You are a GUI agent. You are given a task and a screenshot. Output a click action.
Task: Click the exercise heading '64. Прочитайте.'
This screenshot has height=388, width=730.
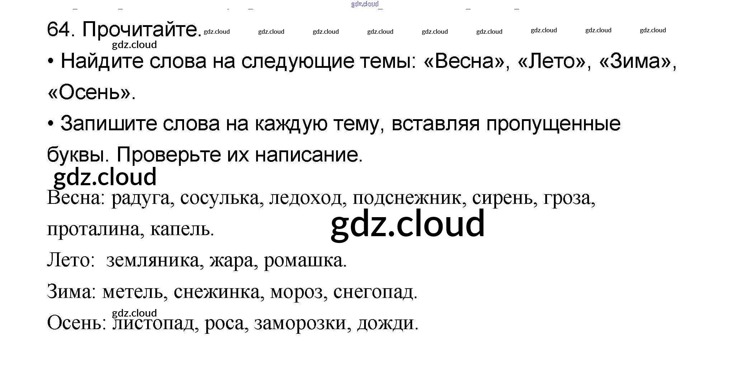click(124, 29)
